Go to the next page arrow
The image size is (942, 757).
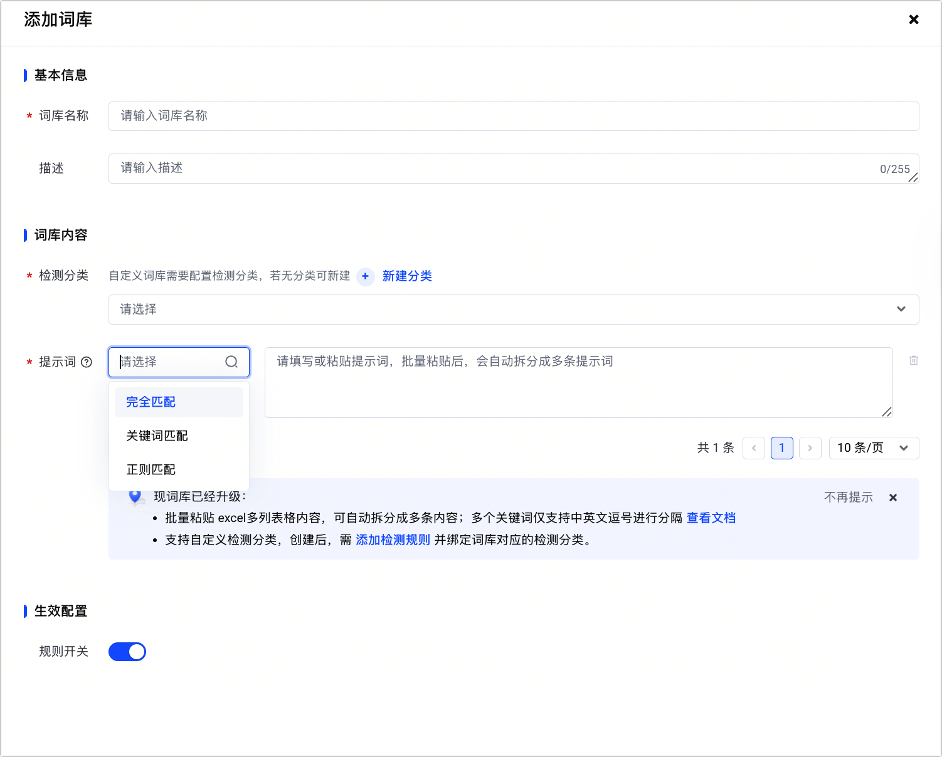click(810, 448)
